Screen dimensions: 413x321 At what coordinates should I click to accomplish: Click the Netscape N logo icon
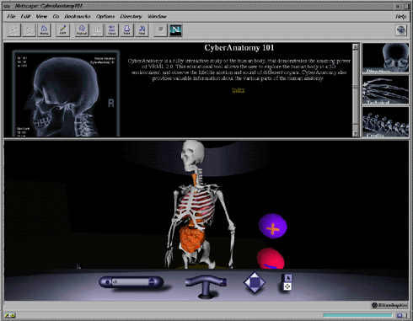[176, 30]
